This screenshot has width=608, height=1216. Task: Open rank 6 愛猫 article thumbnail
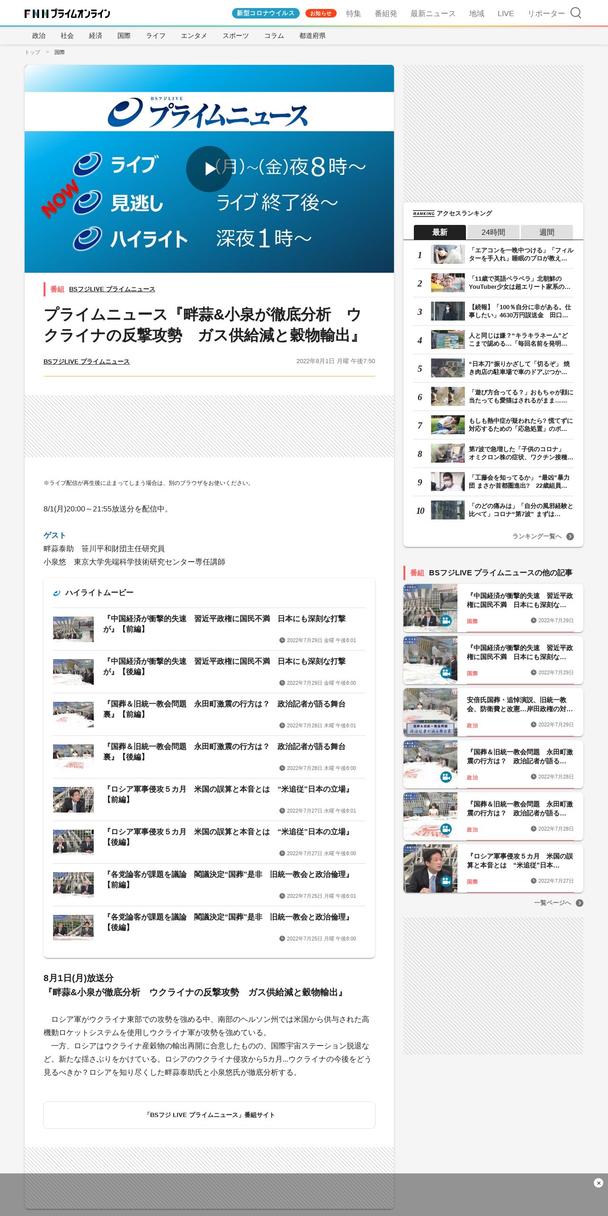[448, 396]
